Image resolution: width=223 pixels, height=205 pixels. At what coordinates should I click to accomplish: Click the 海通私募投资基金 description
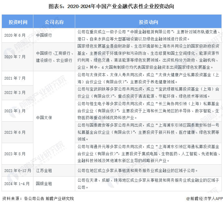tap(148, 154)
